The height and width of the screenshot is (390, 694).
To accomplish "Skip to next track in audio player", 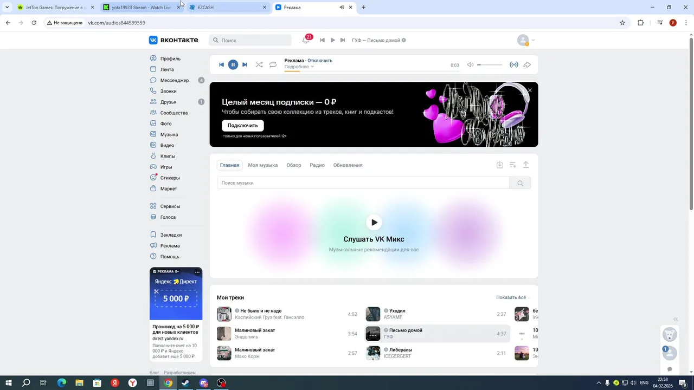I will (245, 64).
